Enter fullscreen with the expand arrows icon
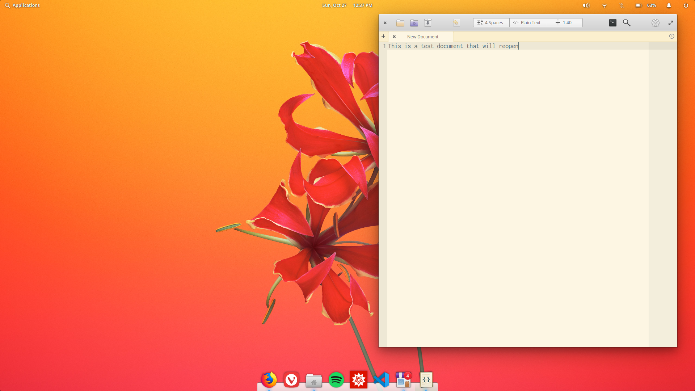 [x=671, y=22]
